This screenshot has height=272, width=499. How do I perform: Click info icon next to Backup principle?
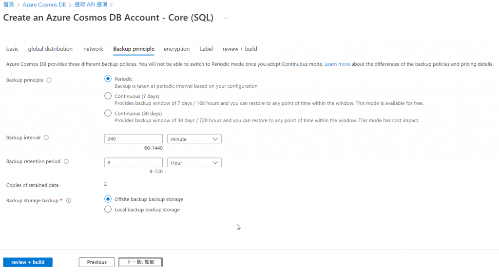[49, 80]
